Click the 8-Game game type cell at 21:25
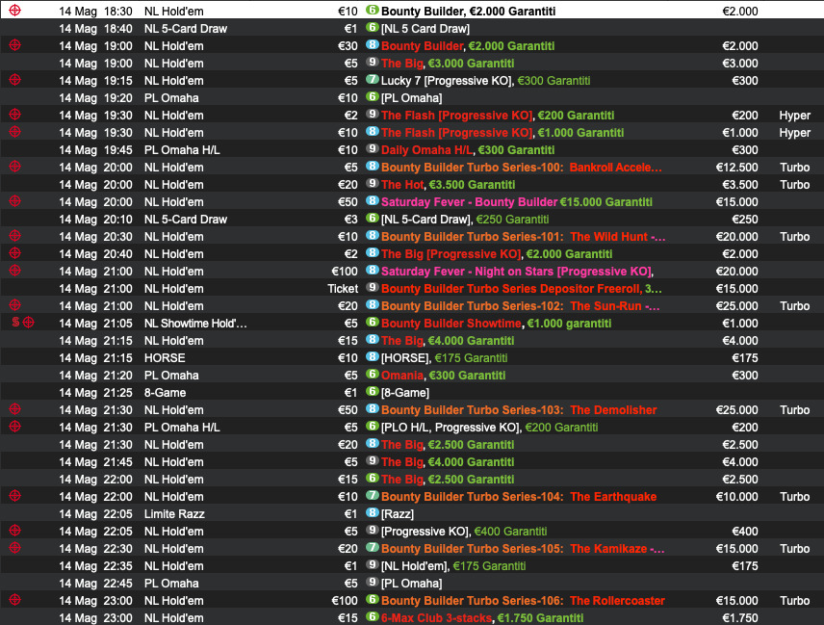The width and height of the screenshot is (824, 625). coord(165,393)
